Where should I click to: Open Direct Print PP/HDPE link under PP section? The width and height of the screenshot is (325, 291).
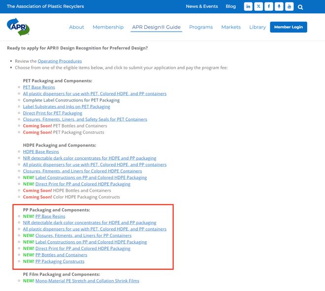83,249
